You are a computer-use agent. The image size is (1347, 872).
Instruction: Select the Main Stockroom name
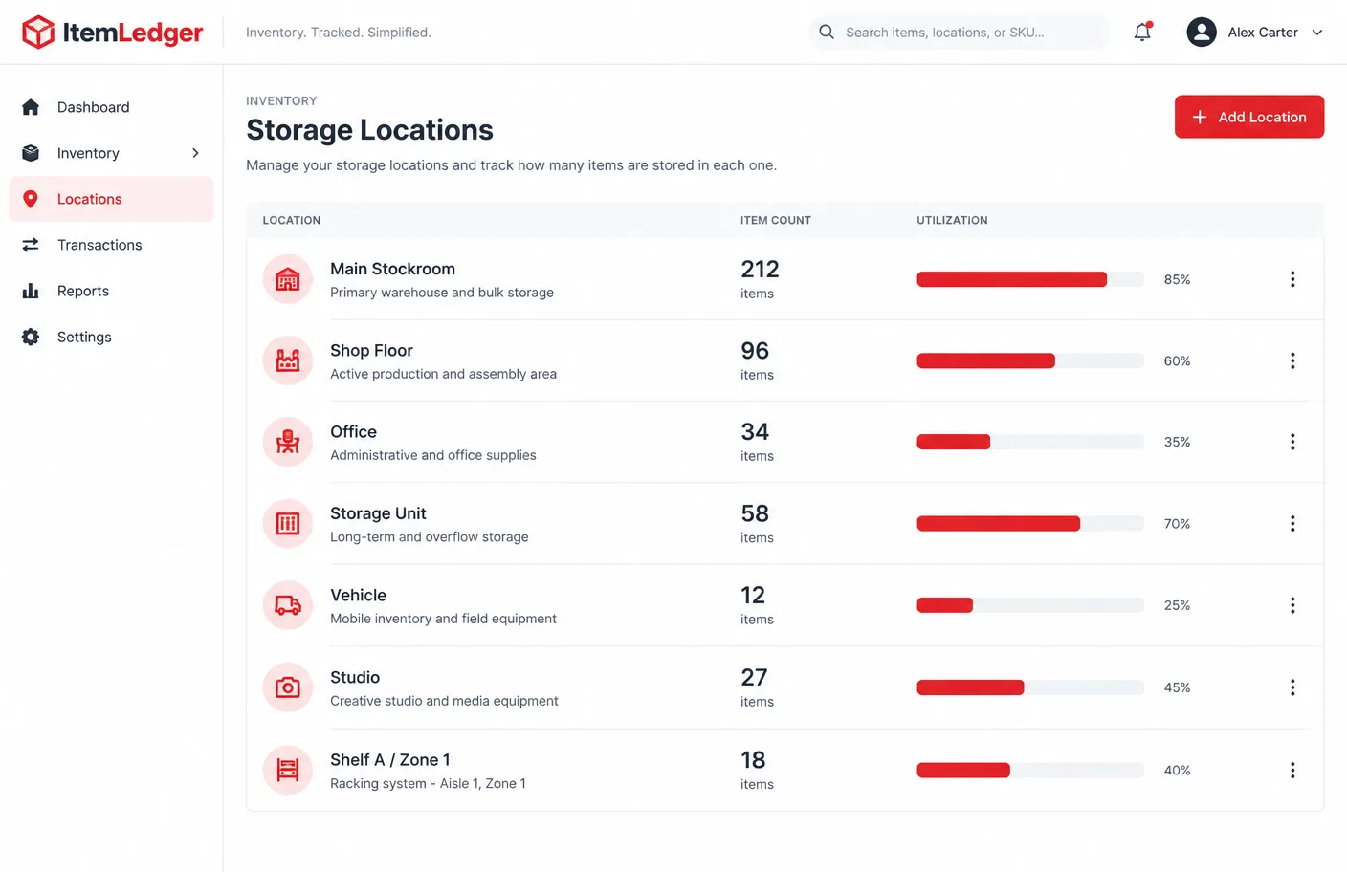392,269
